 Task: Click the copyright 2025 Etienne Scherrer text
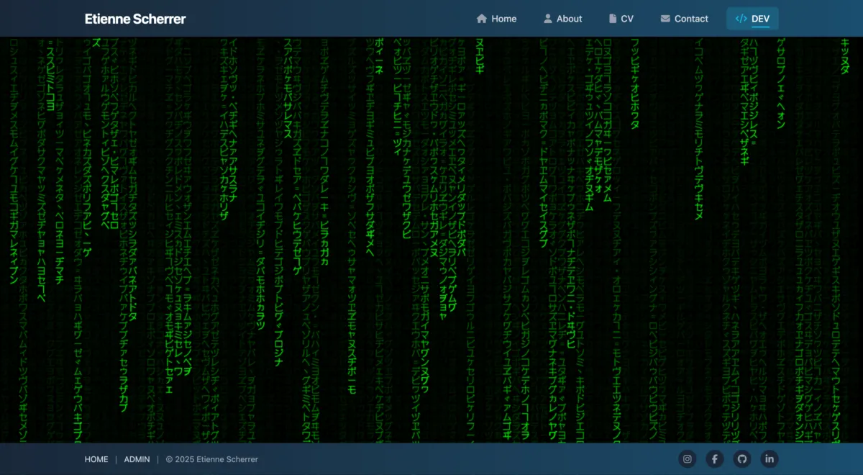tap(211, 459)
